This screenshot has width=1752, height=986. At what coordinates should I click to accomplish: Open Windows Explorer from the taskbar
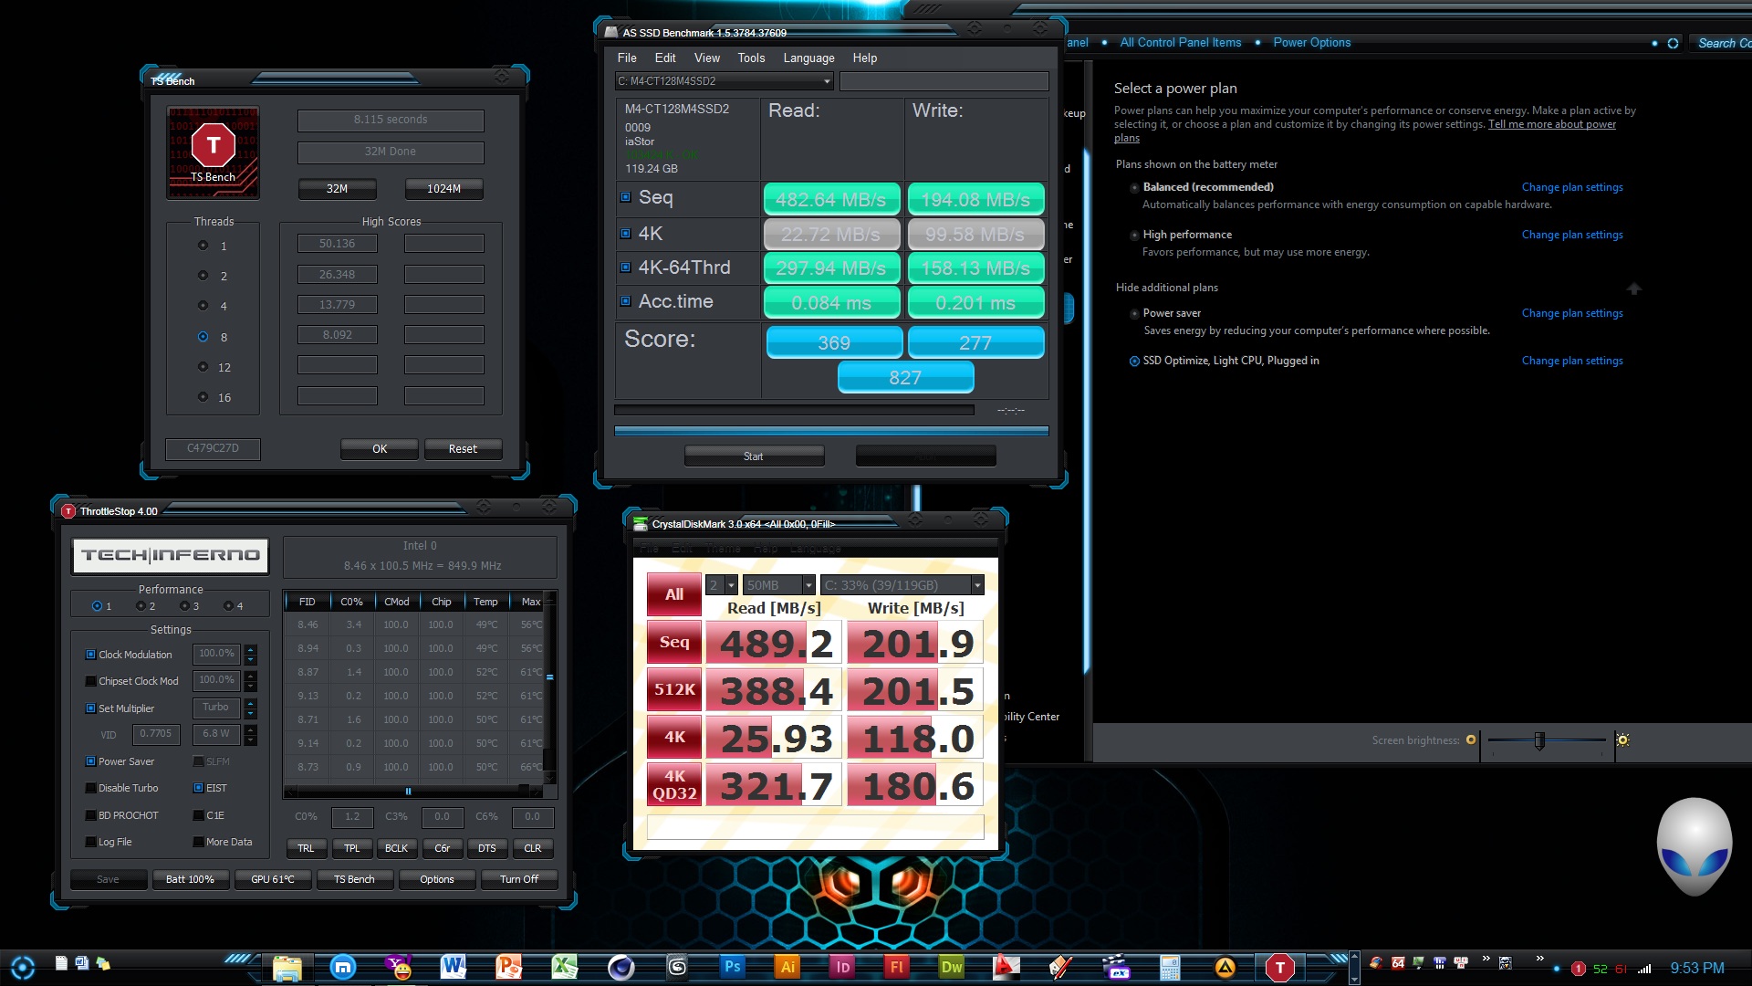(287, 968)
